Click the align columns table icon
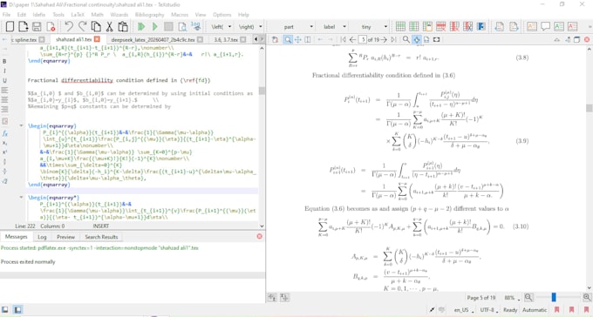 tap(481, 27)
